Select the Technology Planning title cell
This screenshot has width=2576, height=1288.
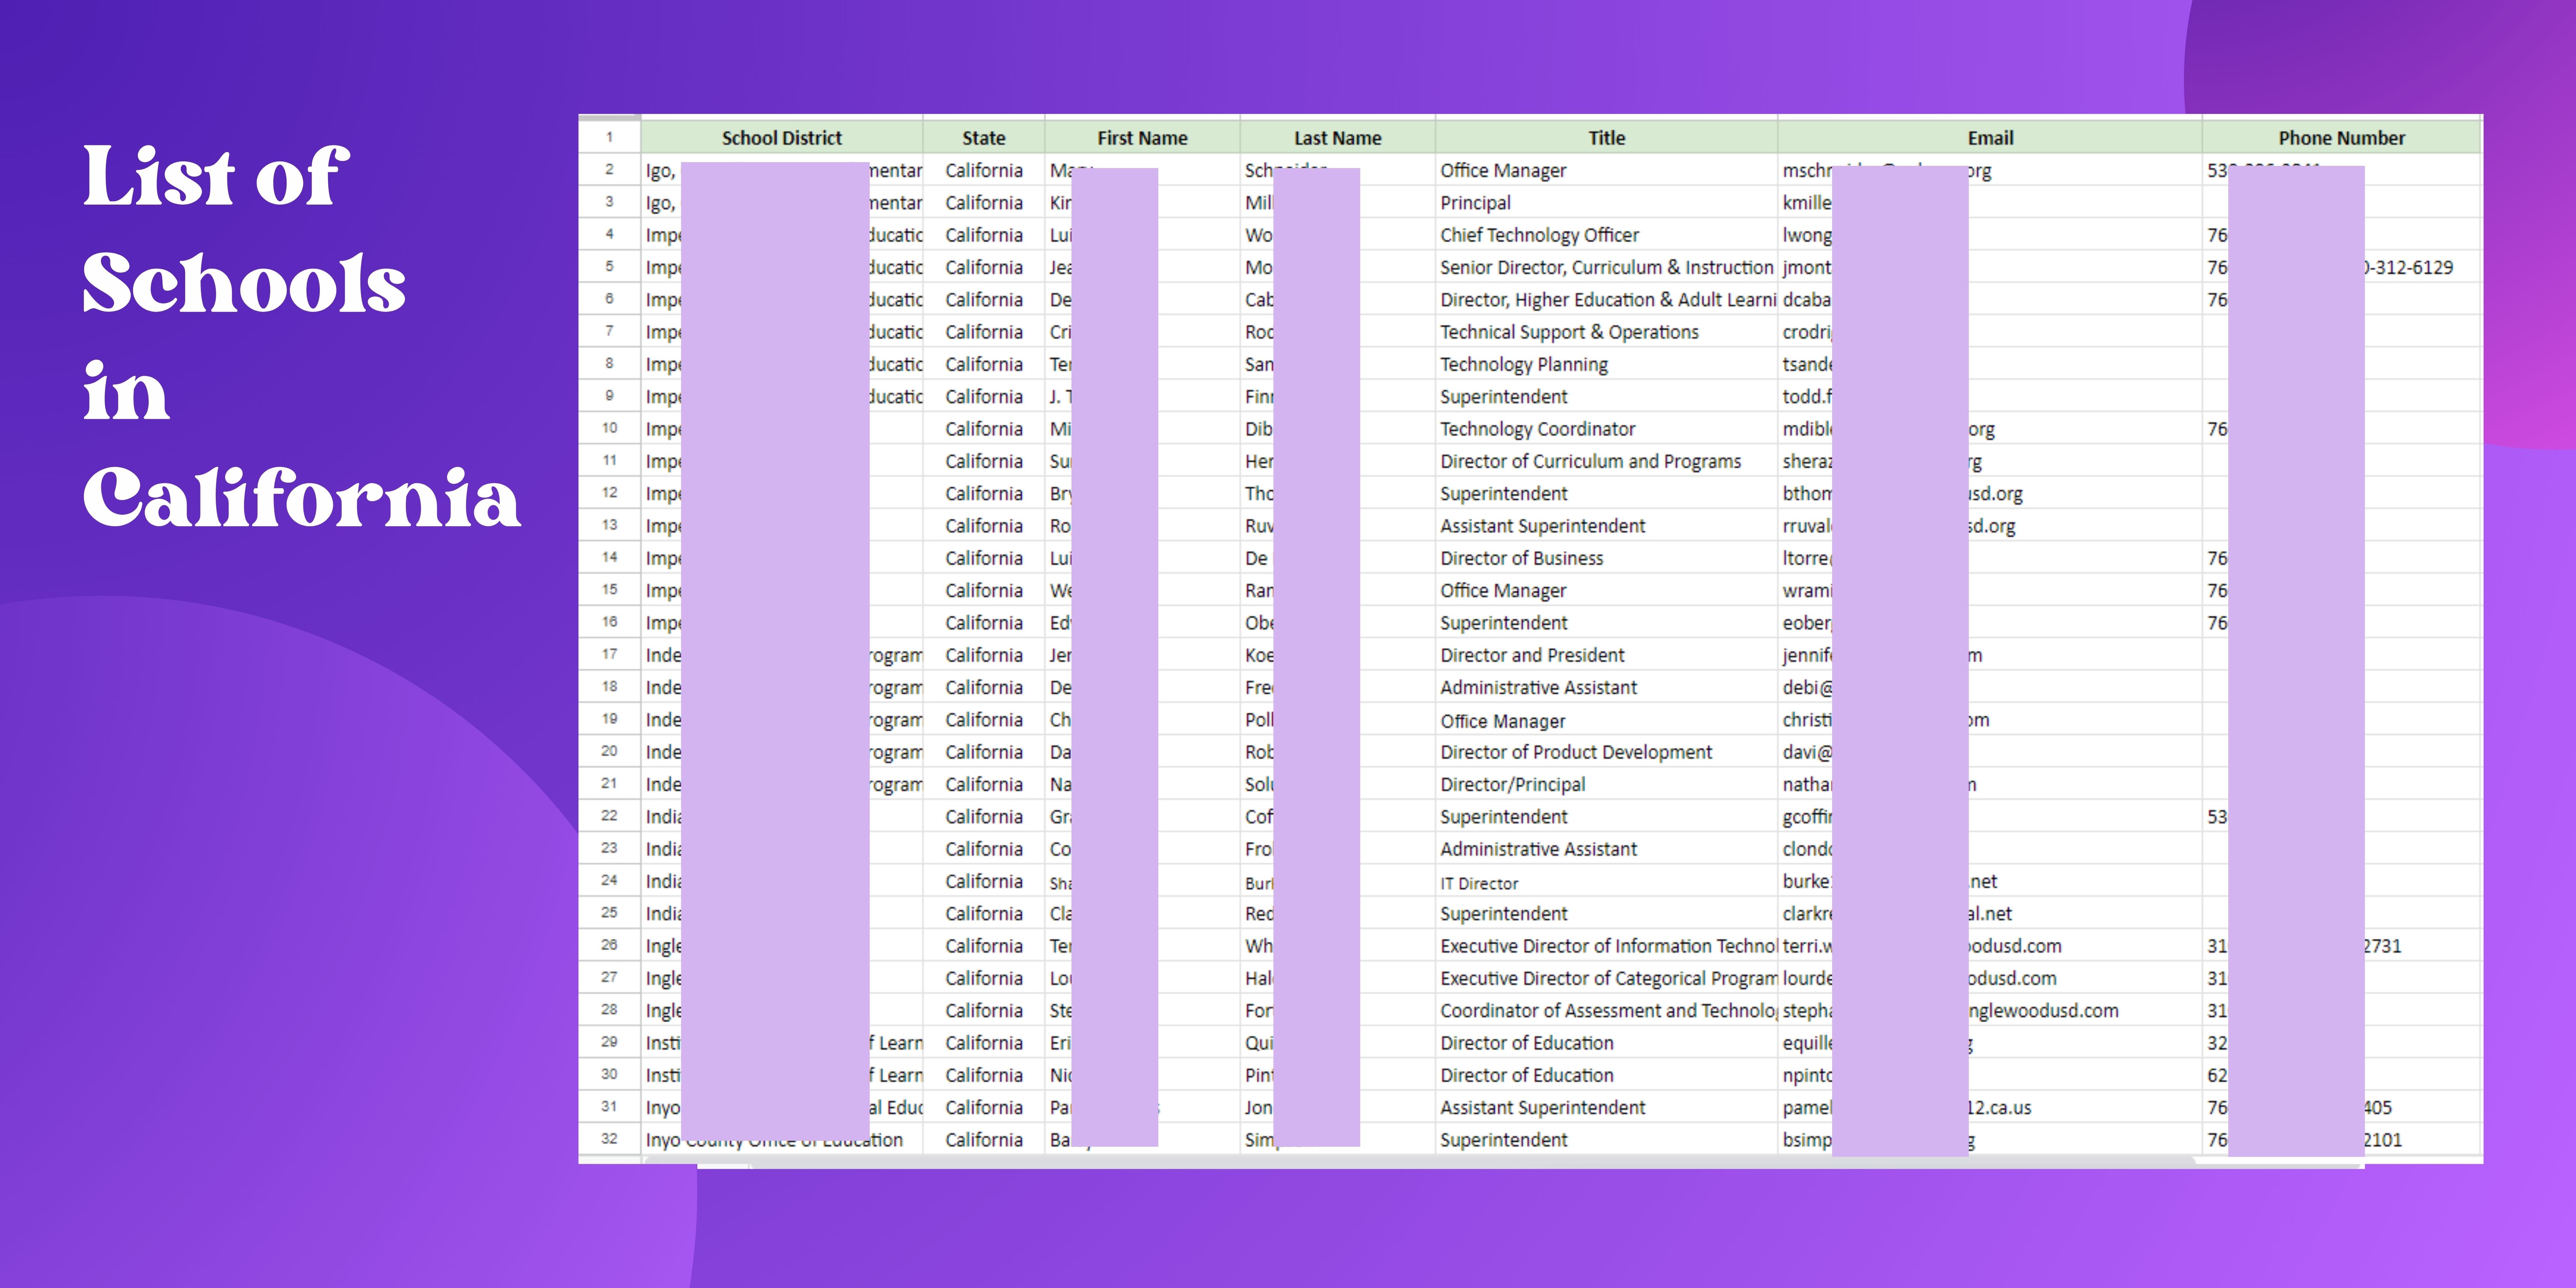[1523, 364]
